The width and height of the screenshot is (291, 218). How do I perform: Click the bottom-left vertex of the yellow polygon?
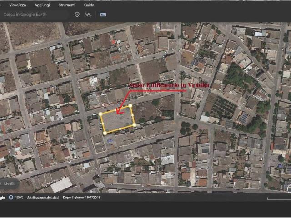click(x=105, y=133)
